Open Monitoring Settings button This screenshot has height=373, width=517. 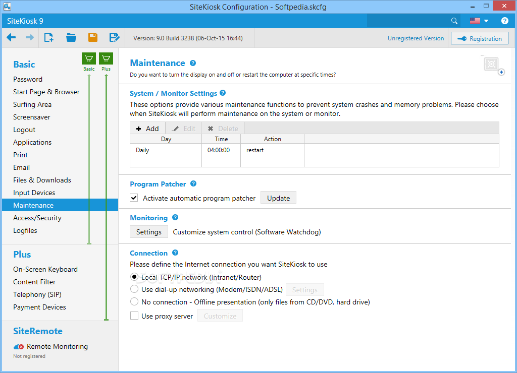pos(149,232)
